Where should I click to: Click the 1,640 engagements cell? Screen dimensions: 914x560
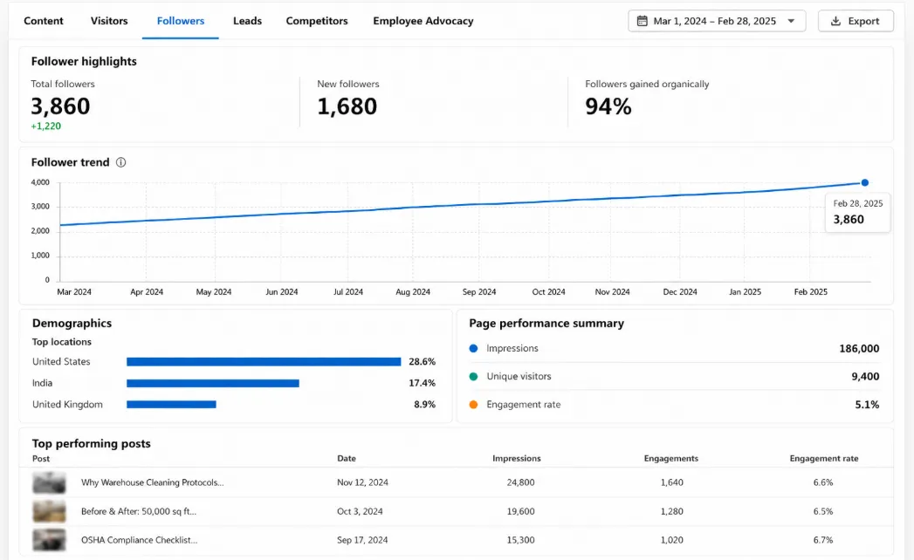[x=671, y=482]
